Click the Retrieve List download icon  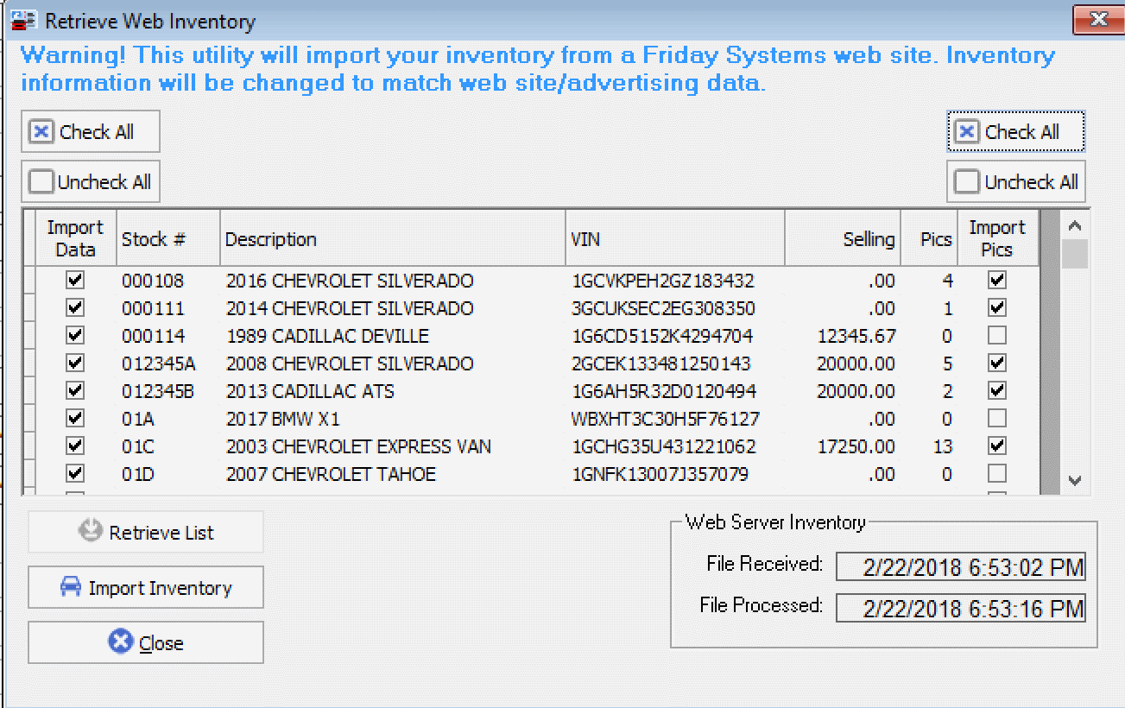point(90,531)
